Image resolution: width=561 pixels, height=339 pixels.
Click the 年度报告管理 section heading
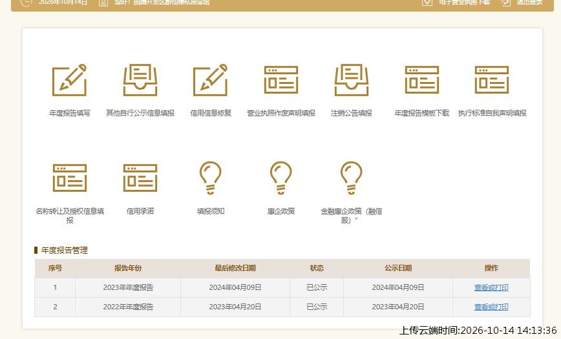(x=65, y=251)
